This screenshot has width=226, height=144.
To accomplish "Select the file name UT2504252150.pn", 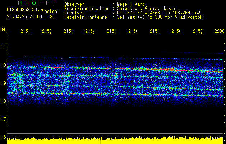I will tap(26, 9).
